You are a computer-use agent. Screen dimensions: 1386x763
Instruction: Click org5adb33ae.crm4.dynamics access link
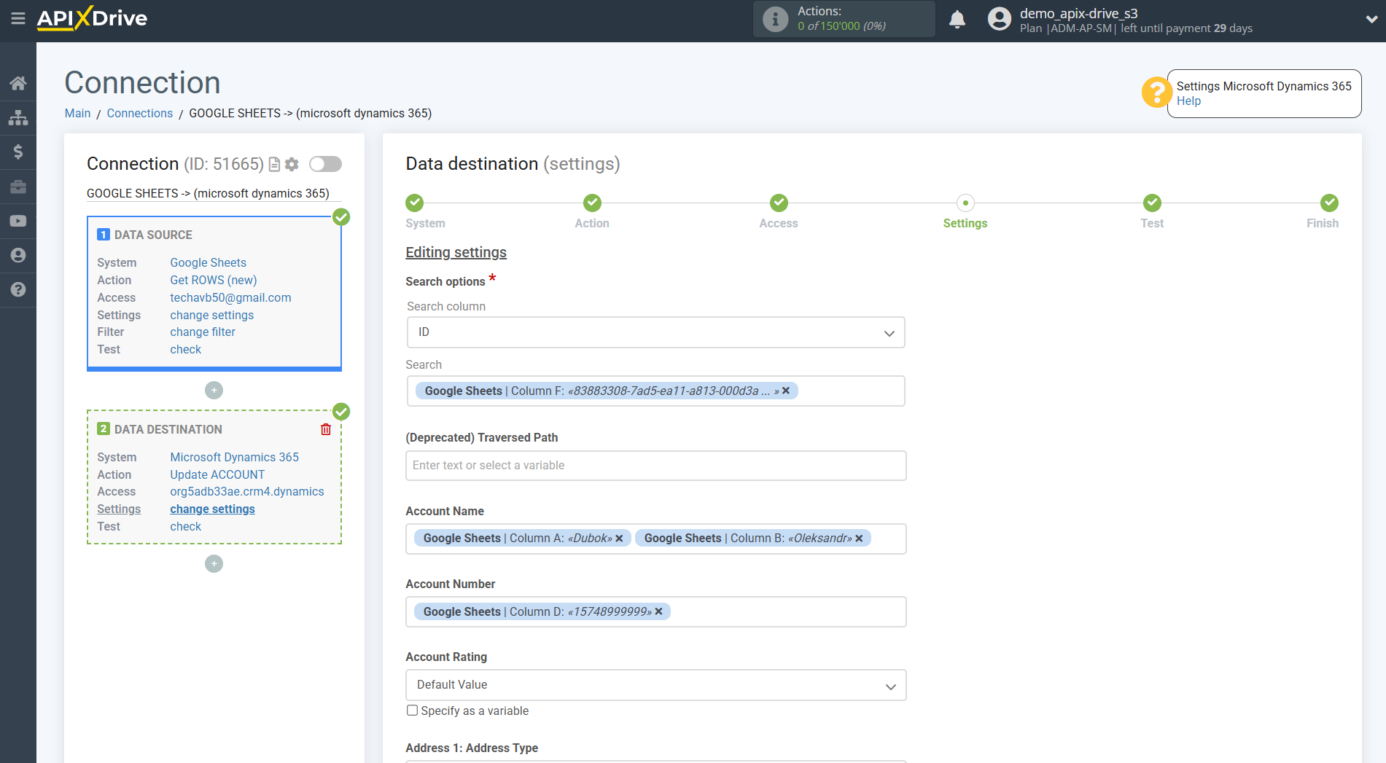(x=247, y=491)
